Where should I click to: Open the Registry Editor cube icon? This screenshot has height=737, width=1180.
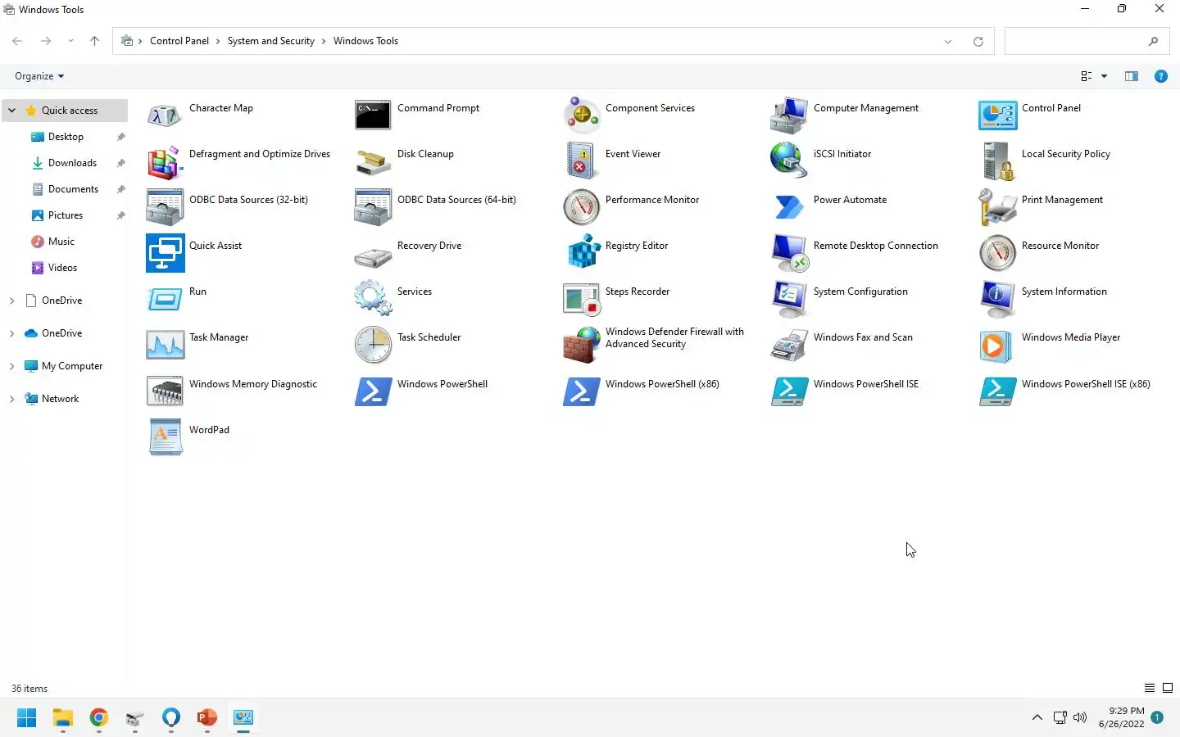click(584, 253)
